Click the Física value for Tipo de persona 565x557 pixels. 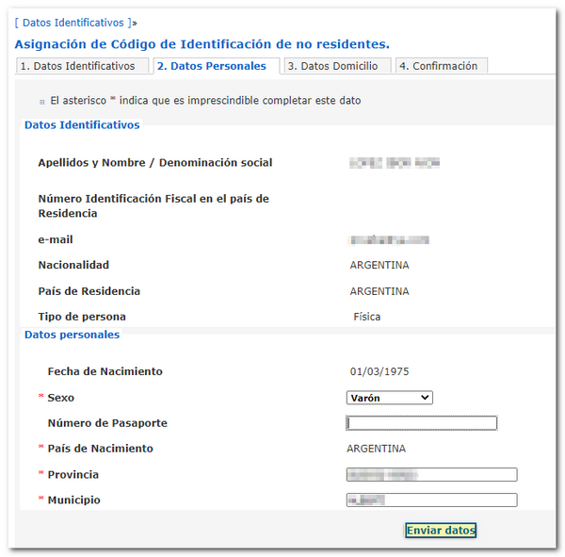(x=366, y=317)
